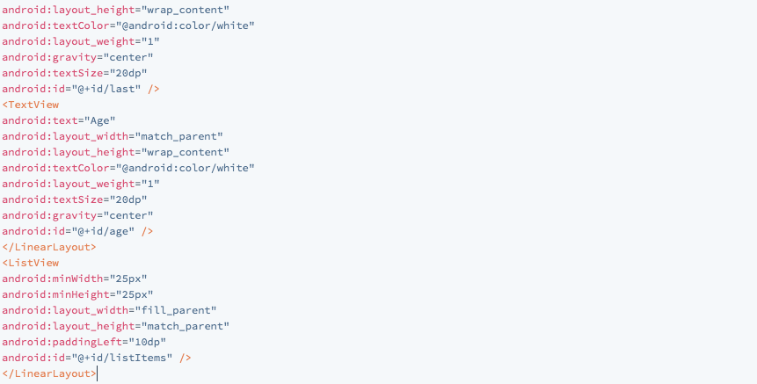
Task: Click the first gravity="center" line
Action: click(x=77, y=57)
